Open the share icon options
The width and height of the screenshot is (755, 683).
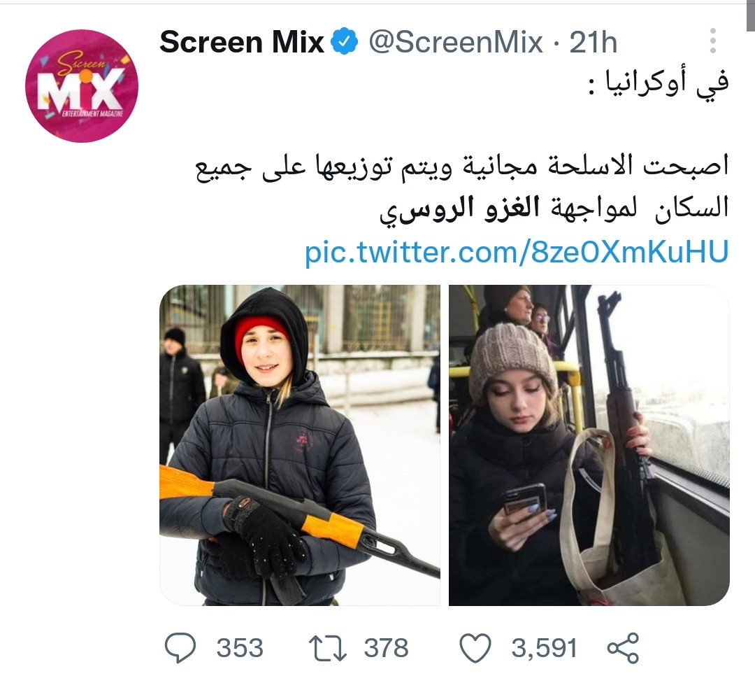(623, 648)
